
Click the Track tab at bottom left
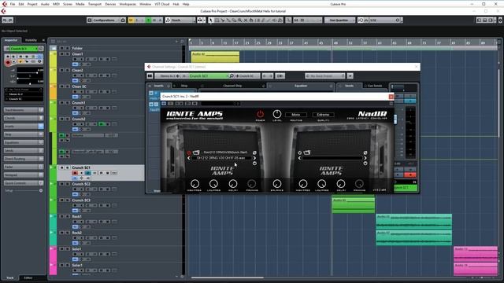[x=10, y=277]
